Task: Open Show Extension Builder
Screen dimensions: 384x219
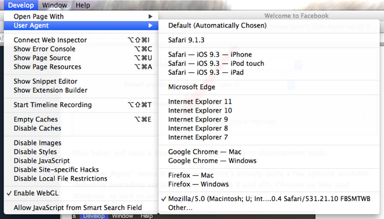Action: pos(81,90)
